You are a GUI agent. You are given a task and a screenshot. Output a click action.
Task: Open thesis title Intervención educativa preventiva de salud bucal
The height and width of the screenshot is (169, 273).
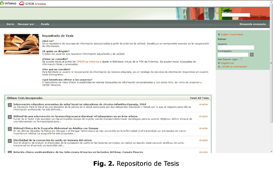[x=80, y=104]
